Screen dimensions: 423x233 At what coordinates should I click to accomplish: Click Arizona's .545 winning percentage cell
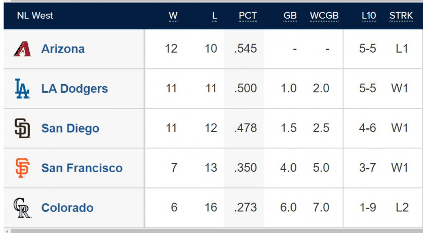(246, 49)
